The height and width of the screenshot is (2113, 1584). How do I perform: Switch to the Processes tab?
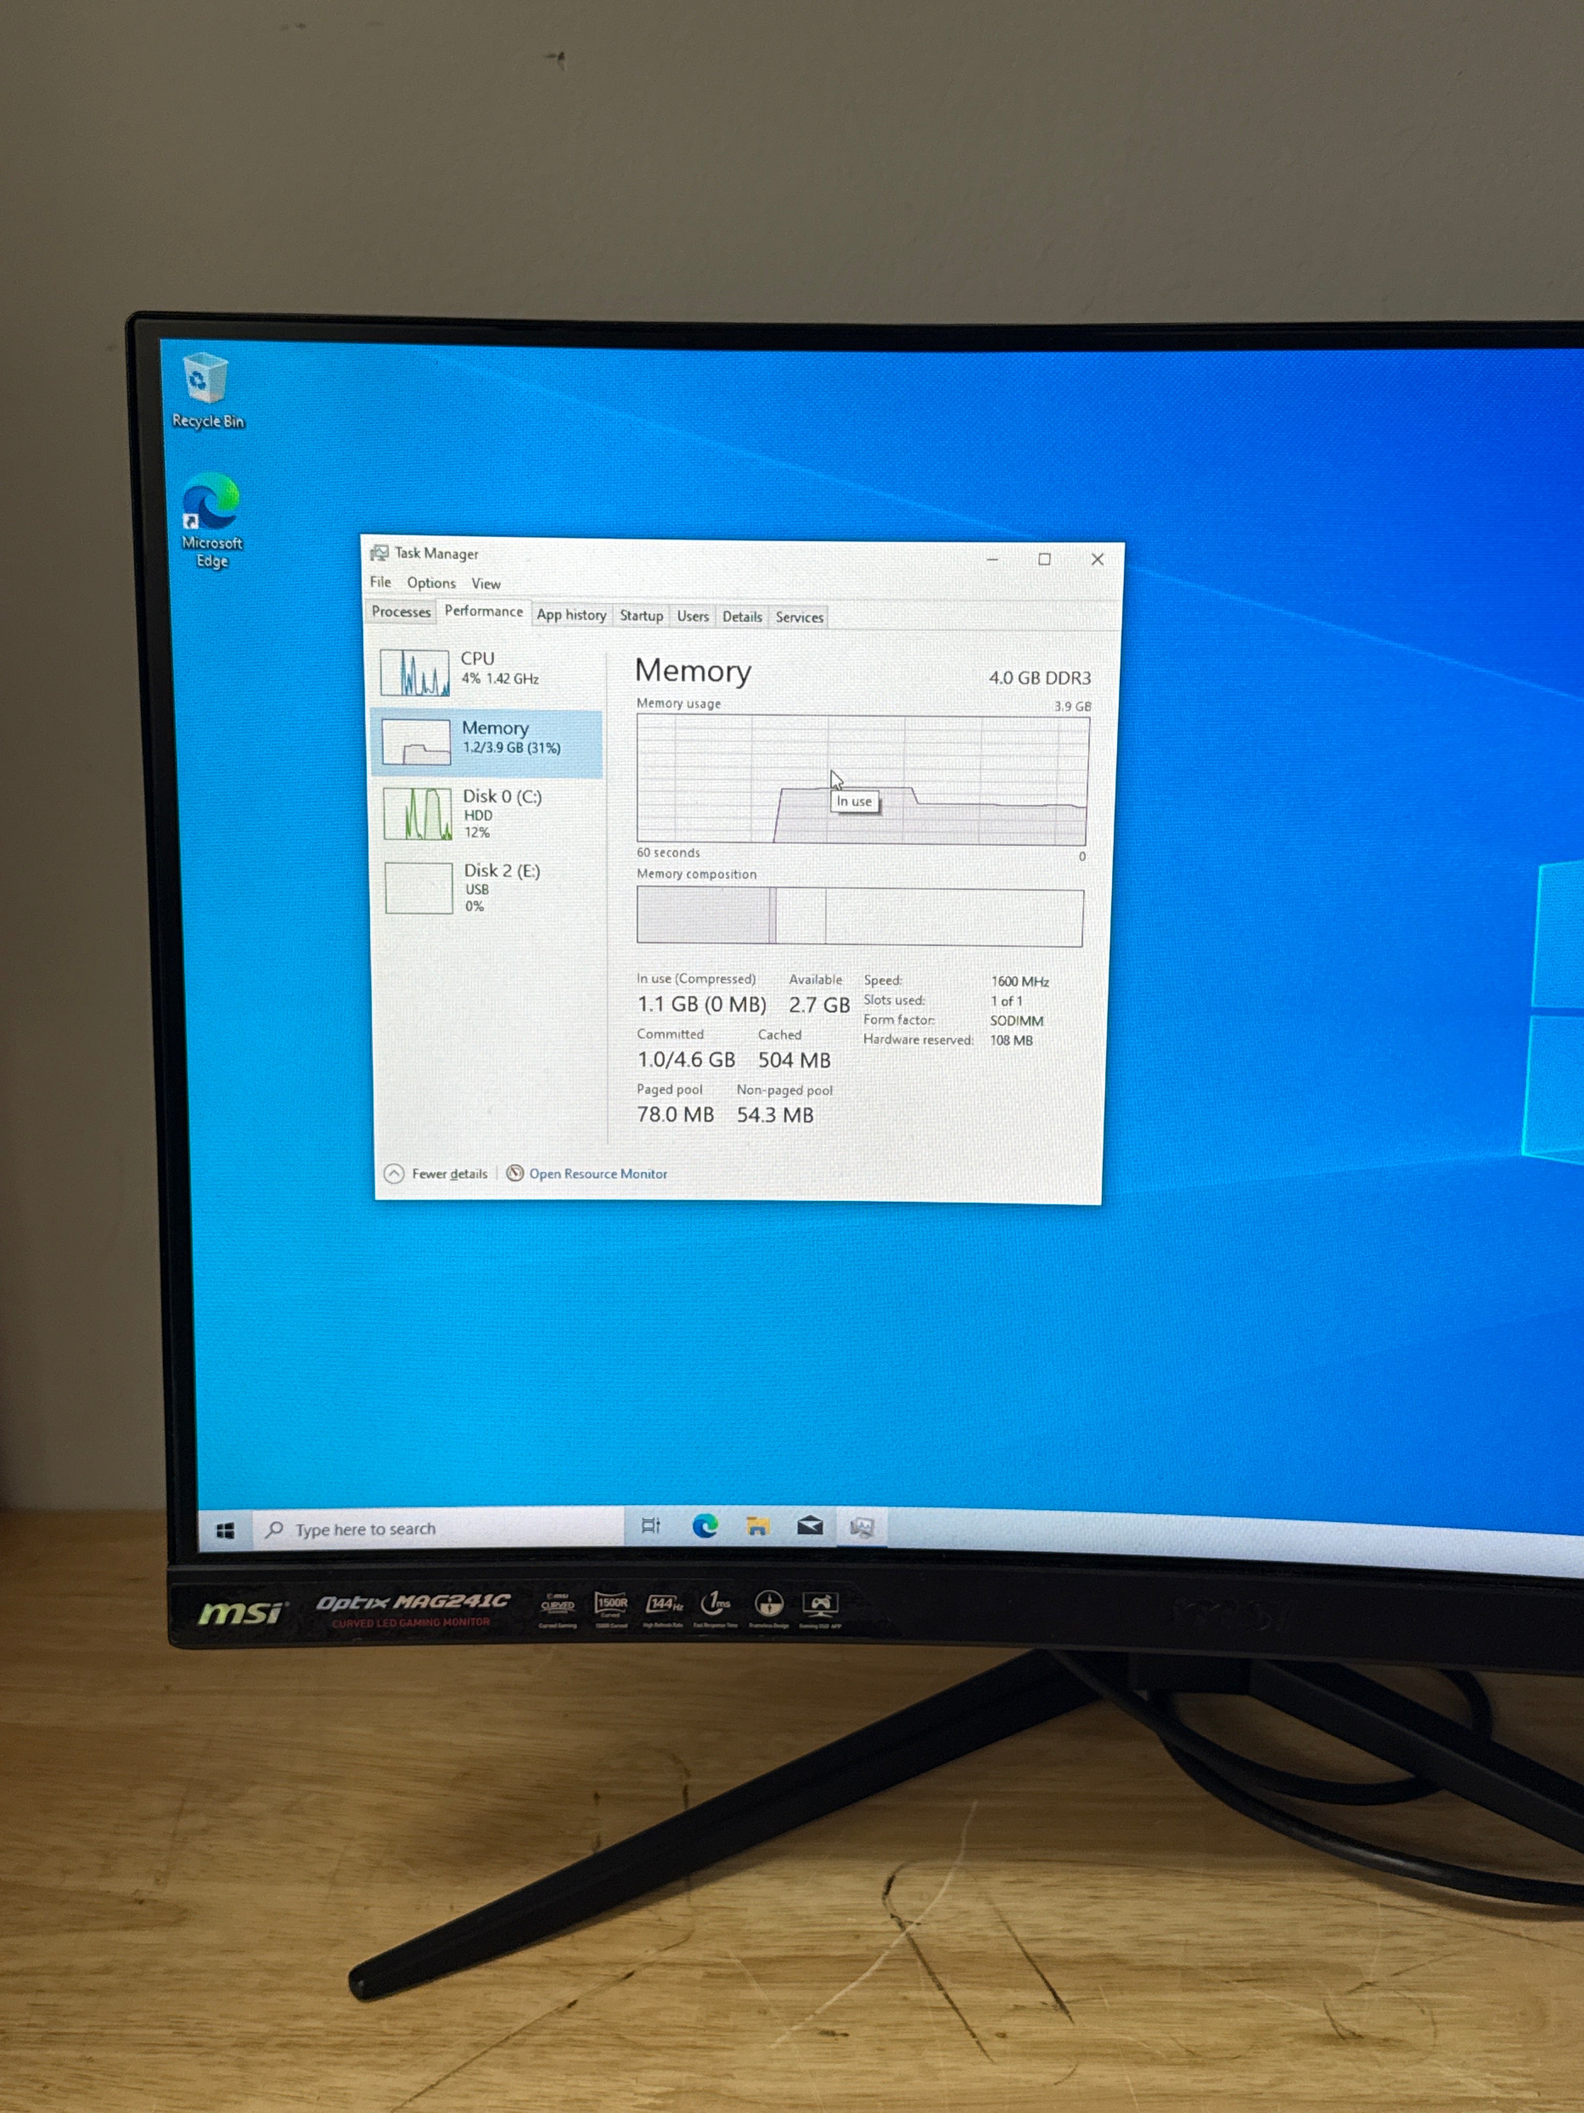401,612
